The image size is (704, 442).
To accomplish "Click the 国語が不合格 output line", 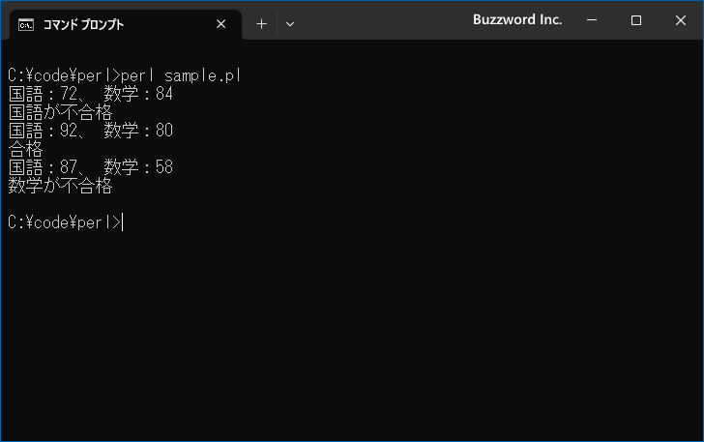I will 60,112.
